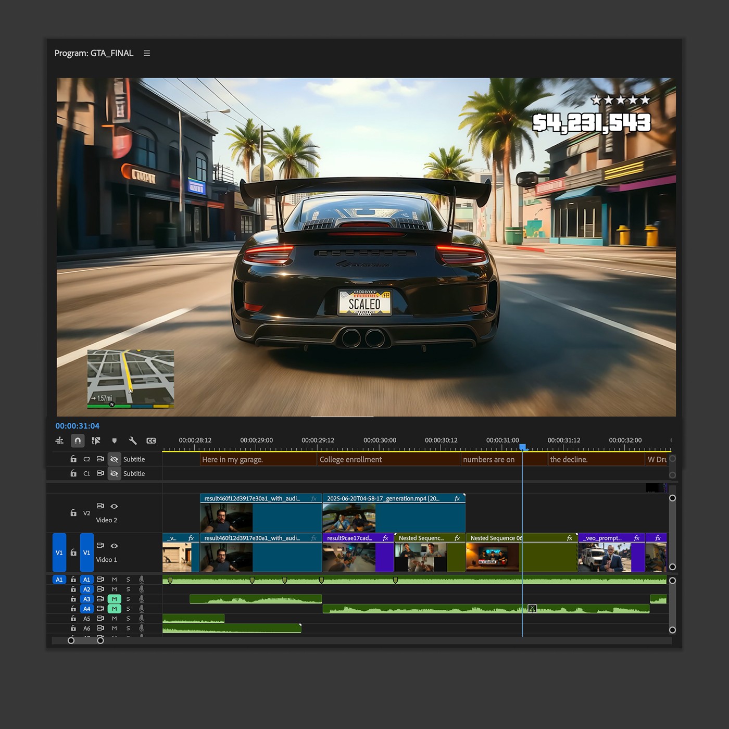Hide the Video 2 track output
This screenshot has height=729, width=729.
(114, 506)
